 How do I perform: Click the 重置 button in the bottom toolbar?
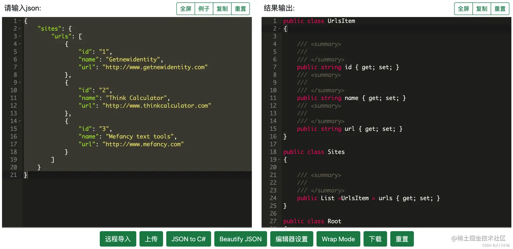pos(402,239)
